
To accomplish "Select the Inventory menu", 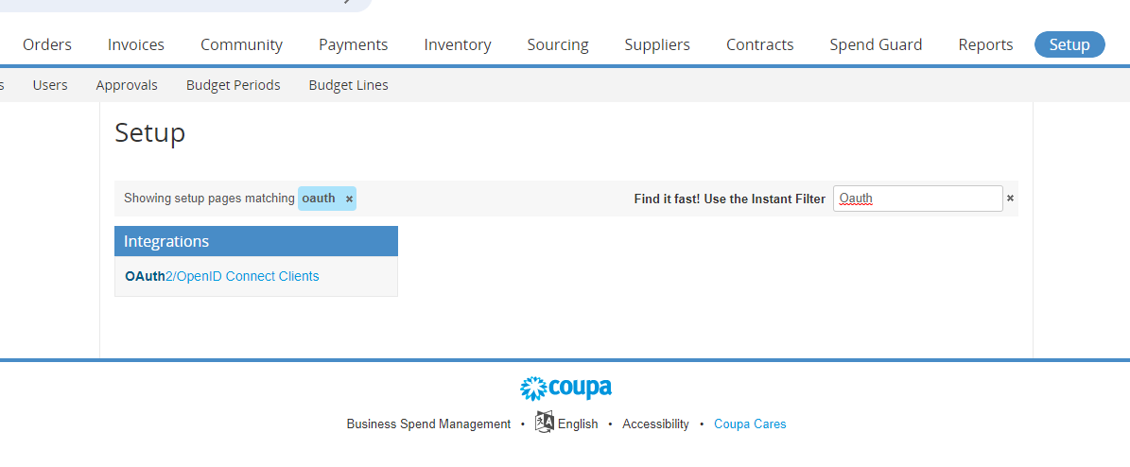I will 458,44.
